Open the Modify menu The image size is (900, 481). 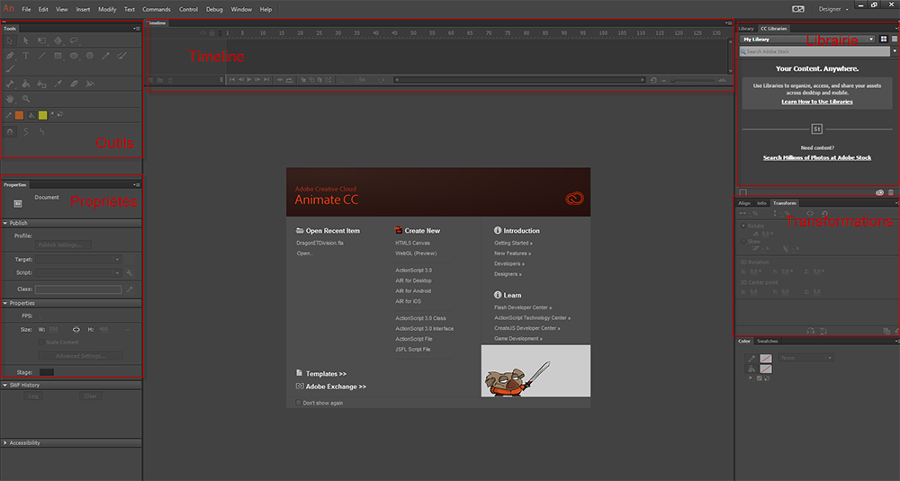107,9
